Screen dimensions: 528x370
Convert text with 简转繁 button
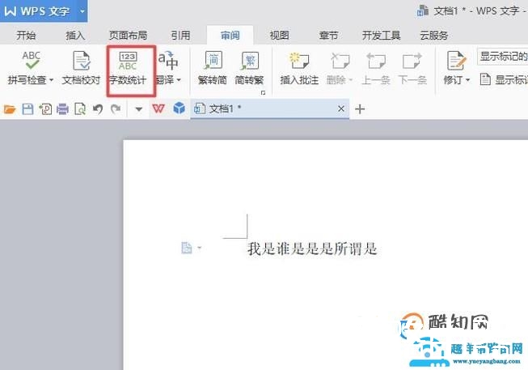(x=249, y=68)
